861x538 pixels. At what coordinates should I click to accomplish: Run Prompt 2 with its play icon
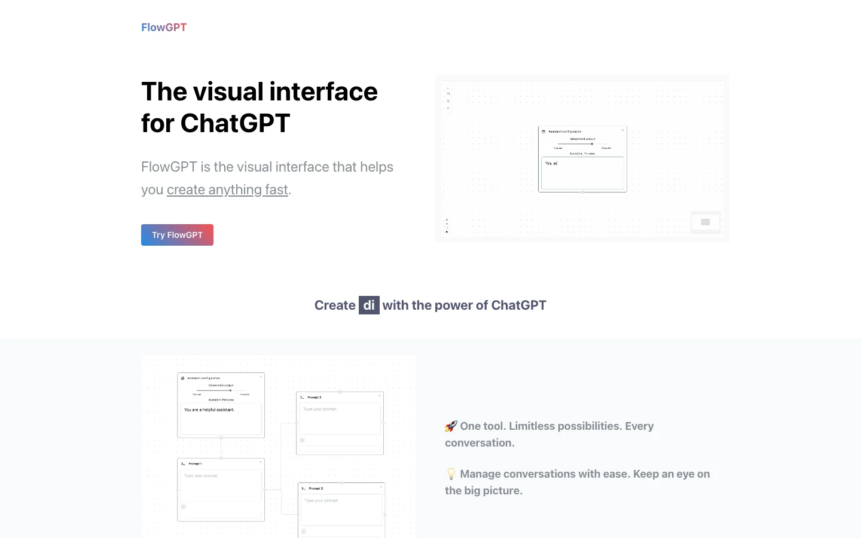[x=303, y=440]
